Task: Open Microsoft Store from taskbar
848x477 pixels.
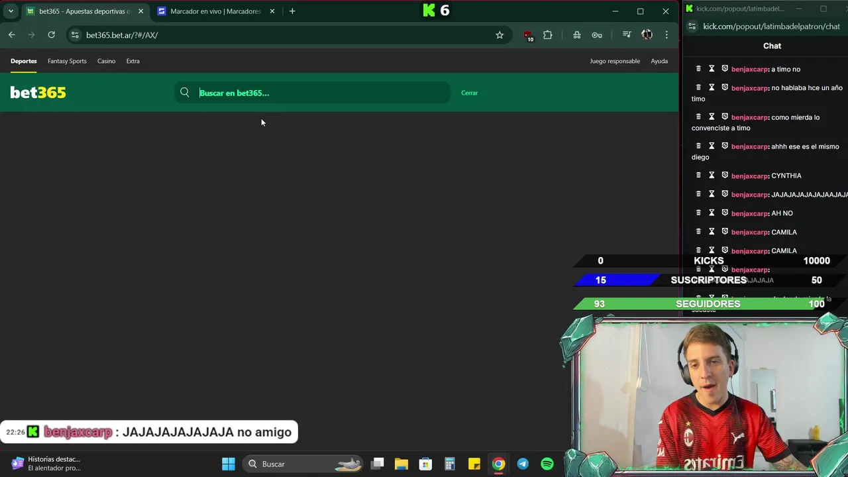Action: click(x=425, y=464)
